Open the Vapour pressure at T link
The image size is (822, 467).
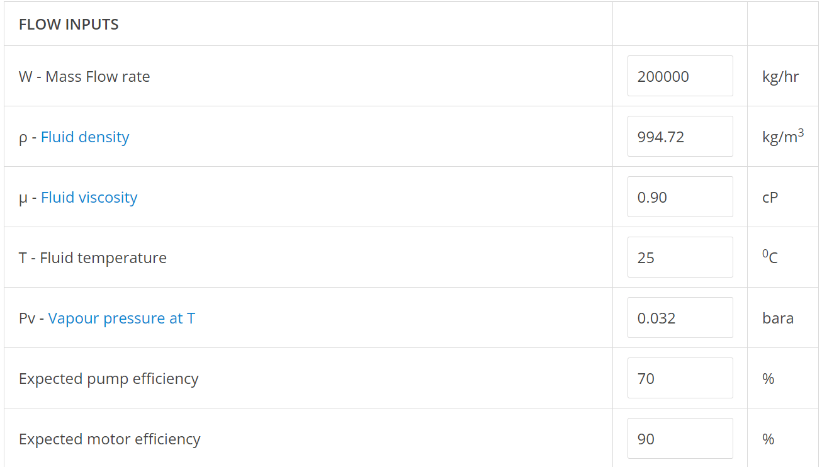click(121, 318)
